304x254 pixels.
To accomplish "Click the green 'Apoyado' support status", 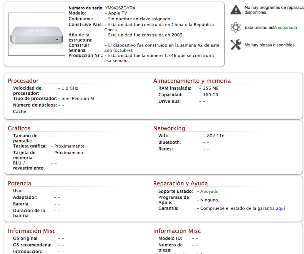I will [x=210, y=192].
